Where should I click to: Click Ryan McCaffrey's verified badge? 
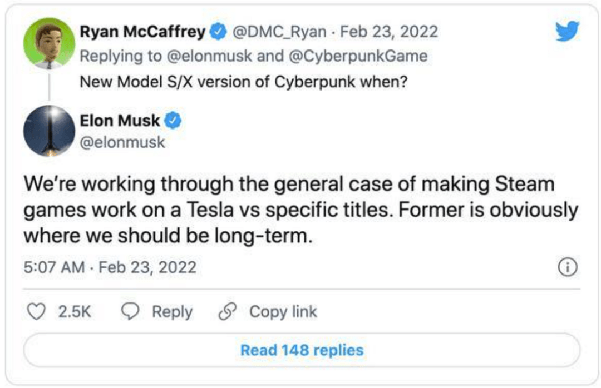[218, 32]
